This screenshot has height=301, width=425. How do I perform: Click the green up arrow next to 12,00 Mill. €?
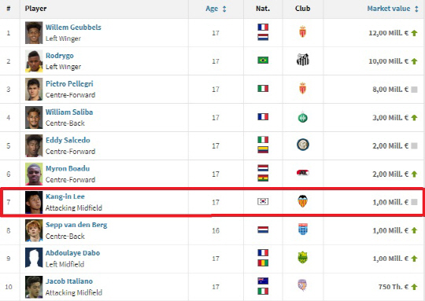coord(414,33)
